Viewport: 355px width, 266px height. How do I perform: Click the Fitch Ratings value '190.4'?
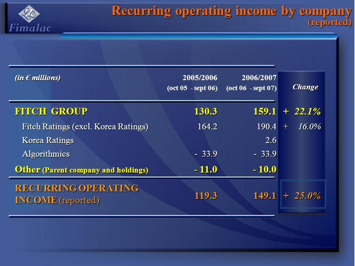[x=267, y=126]
